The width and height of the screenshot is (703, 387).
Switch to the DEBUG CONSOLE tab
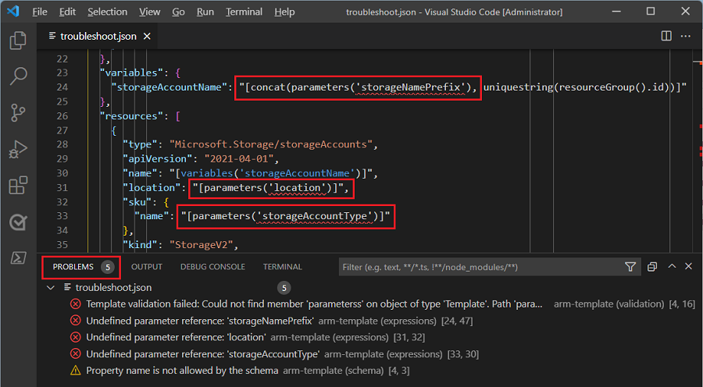point(212,267)
